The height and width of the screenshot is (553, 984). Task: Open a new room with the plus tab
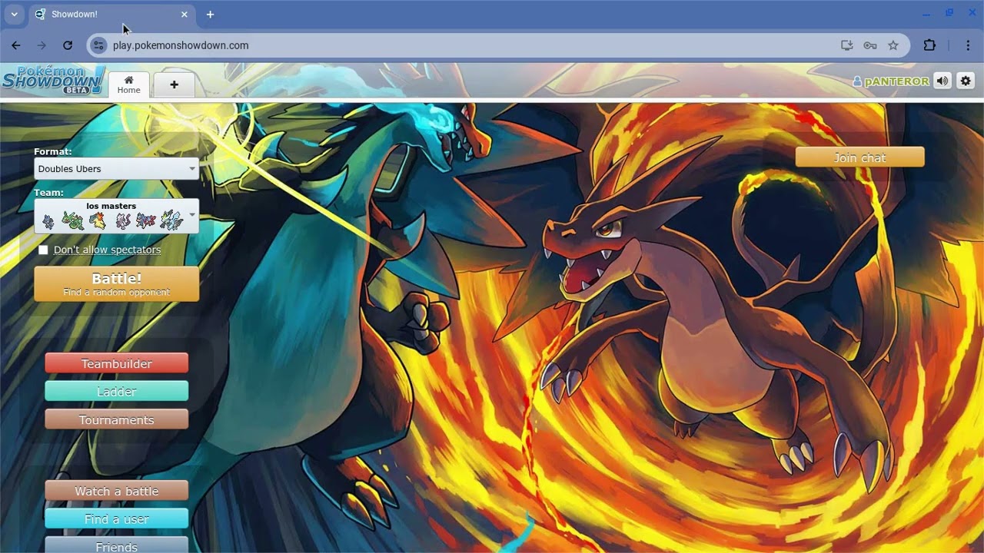[174, 84]
